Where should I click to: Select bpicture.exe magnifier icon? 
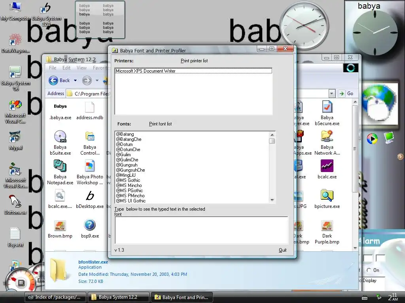(327, 199)
